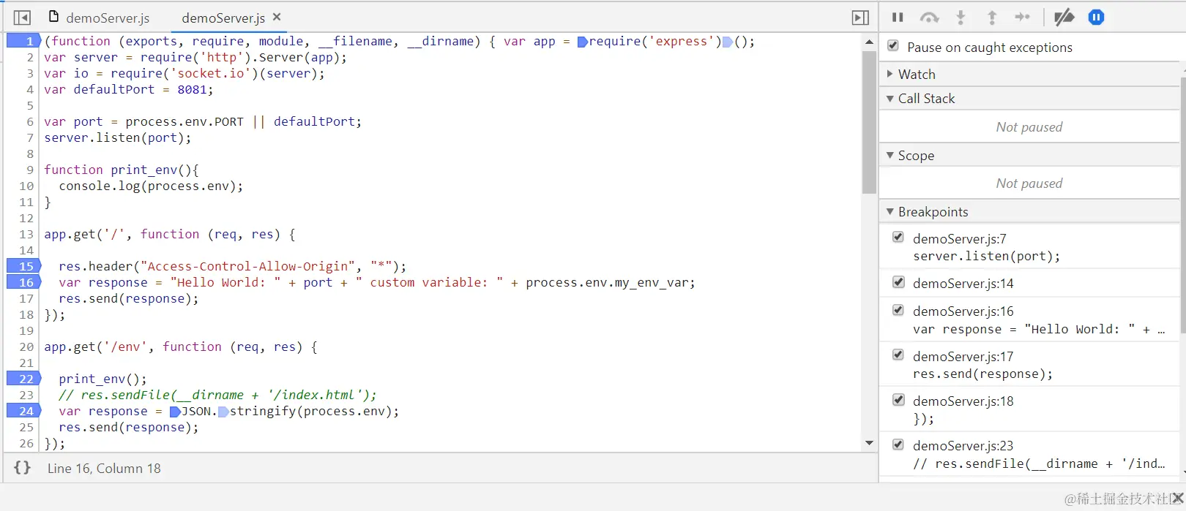The image size is (1186, 511).
Task: Collapse the Breakpoints section
Action: (890, 211)
